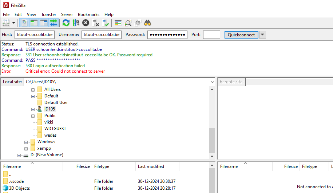
Task: Sort local files by Last modified
Action: pos(157,166)
